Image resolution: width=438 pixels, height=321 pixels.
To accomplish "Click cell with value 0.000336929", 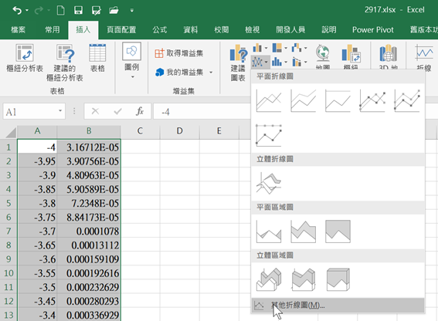I will (89, 315).
